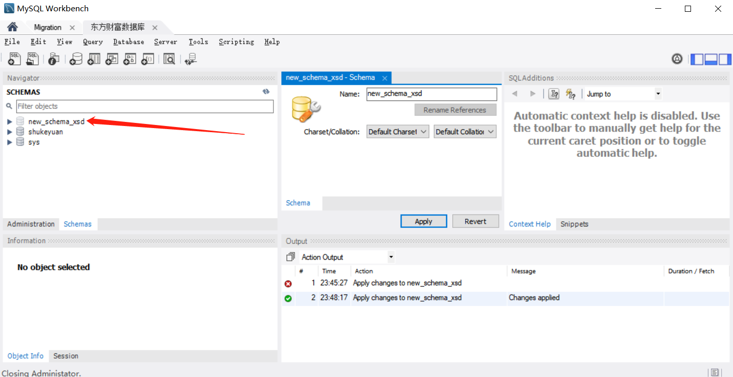The width and height of the screenshot is (733, 377).
Task: Click the Revert button
Action: point(475,221)
